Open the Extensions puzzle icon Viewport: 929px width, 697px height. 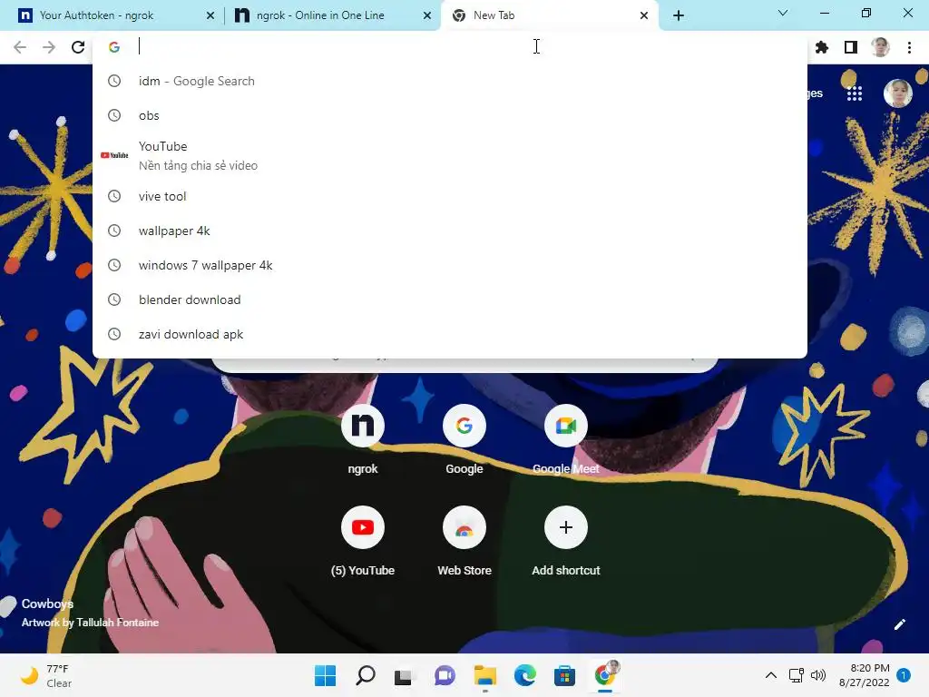(x=822, y=47)
